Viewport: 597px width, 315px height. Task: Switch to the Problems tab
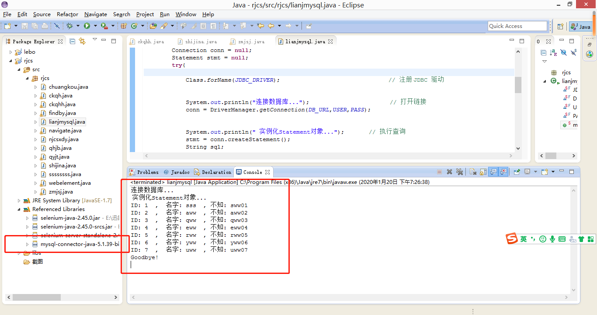(144, 172)
